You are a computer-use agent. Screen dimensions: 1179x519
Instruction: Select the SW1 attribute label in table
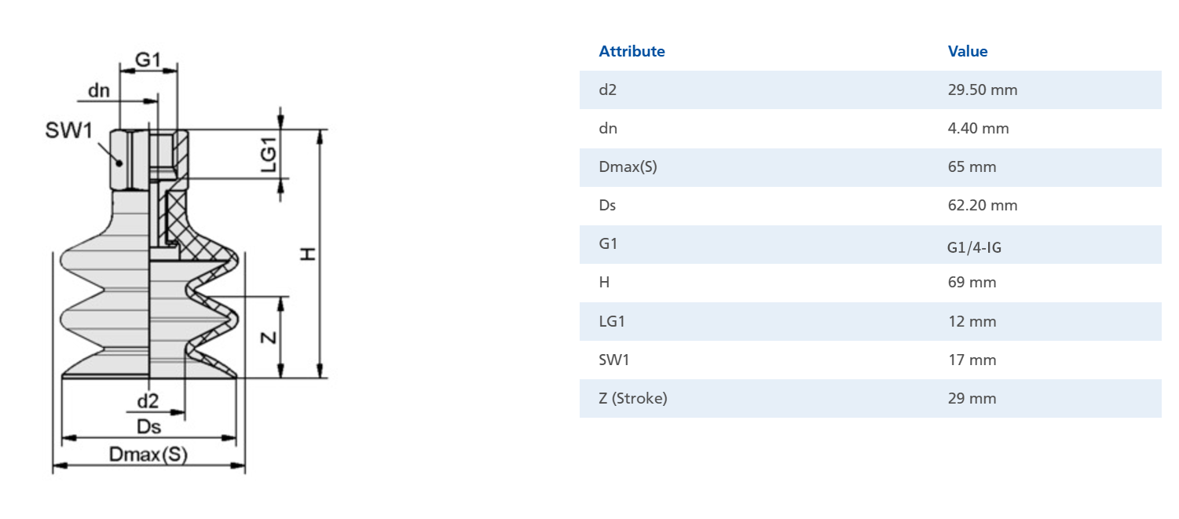(x=613, y=360)
